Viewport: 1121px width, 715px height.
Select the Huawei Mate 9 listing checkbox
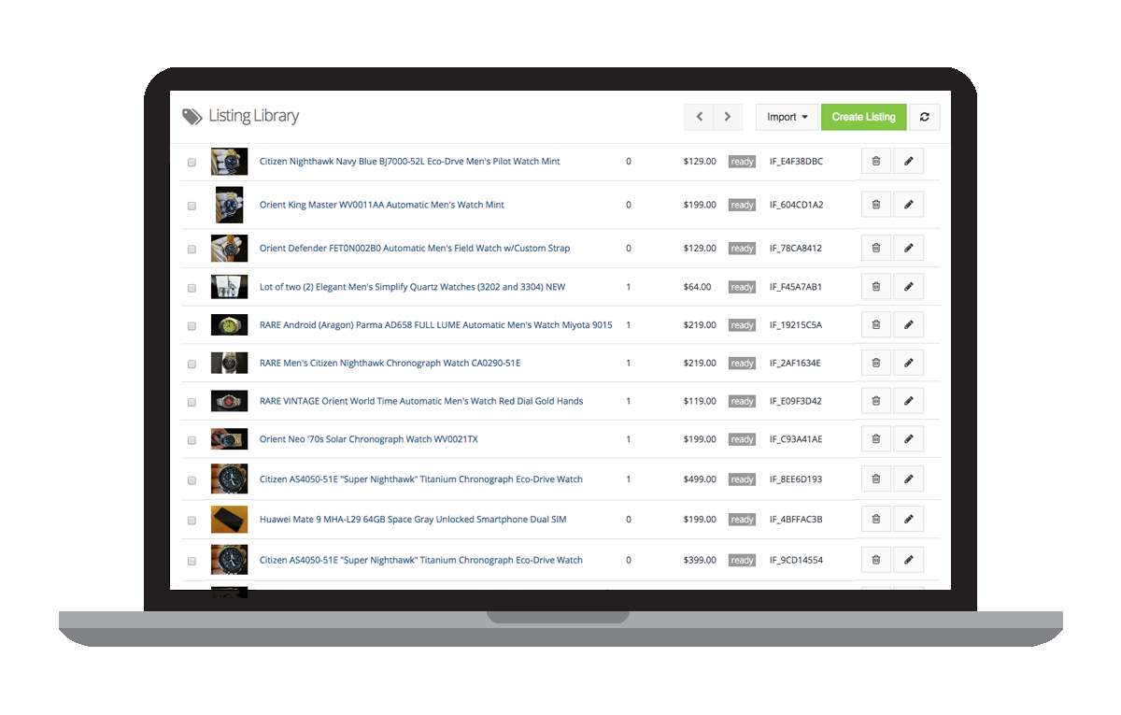point(192,521)
